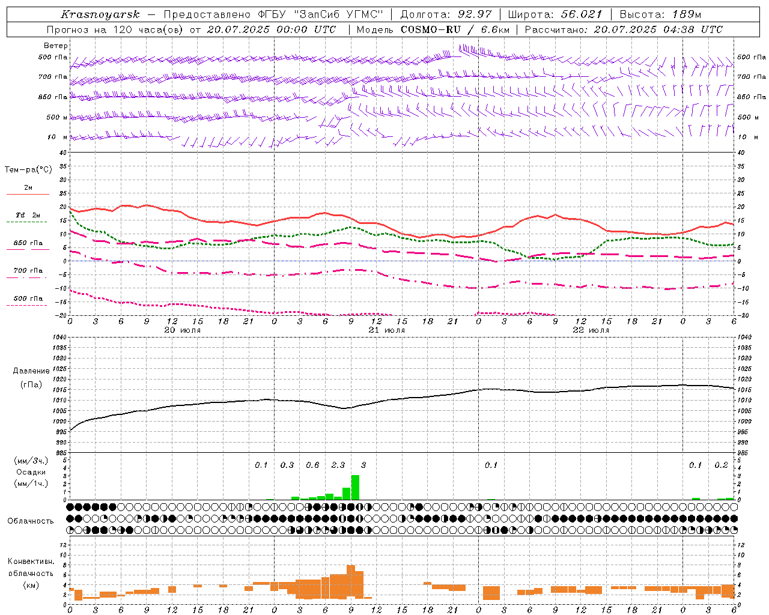Click the Тем-ра(°C) axis label
This screenshot has width=769, height=615.
(28, 170)
